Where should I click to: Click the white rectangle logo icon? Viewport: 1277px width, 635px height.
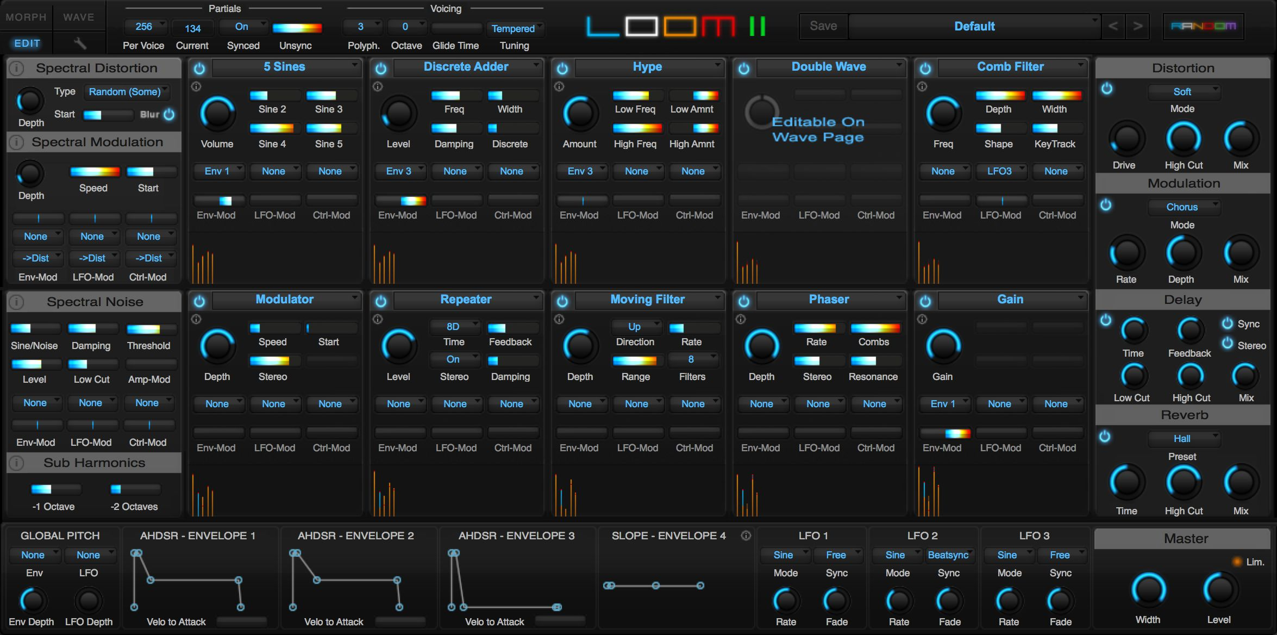(641, 26)
